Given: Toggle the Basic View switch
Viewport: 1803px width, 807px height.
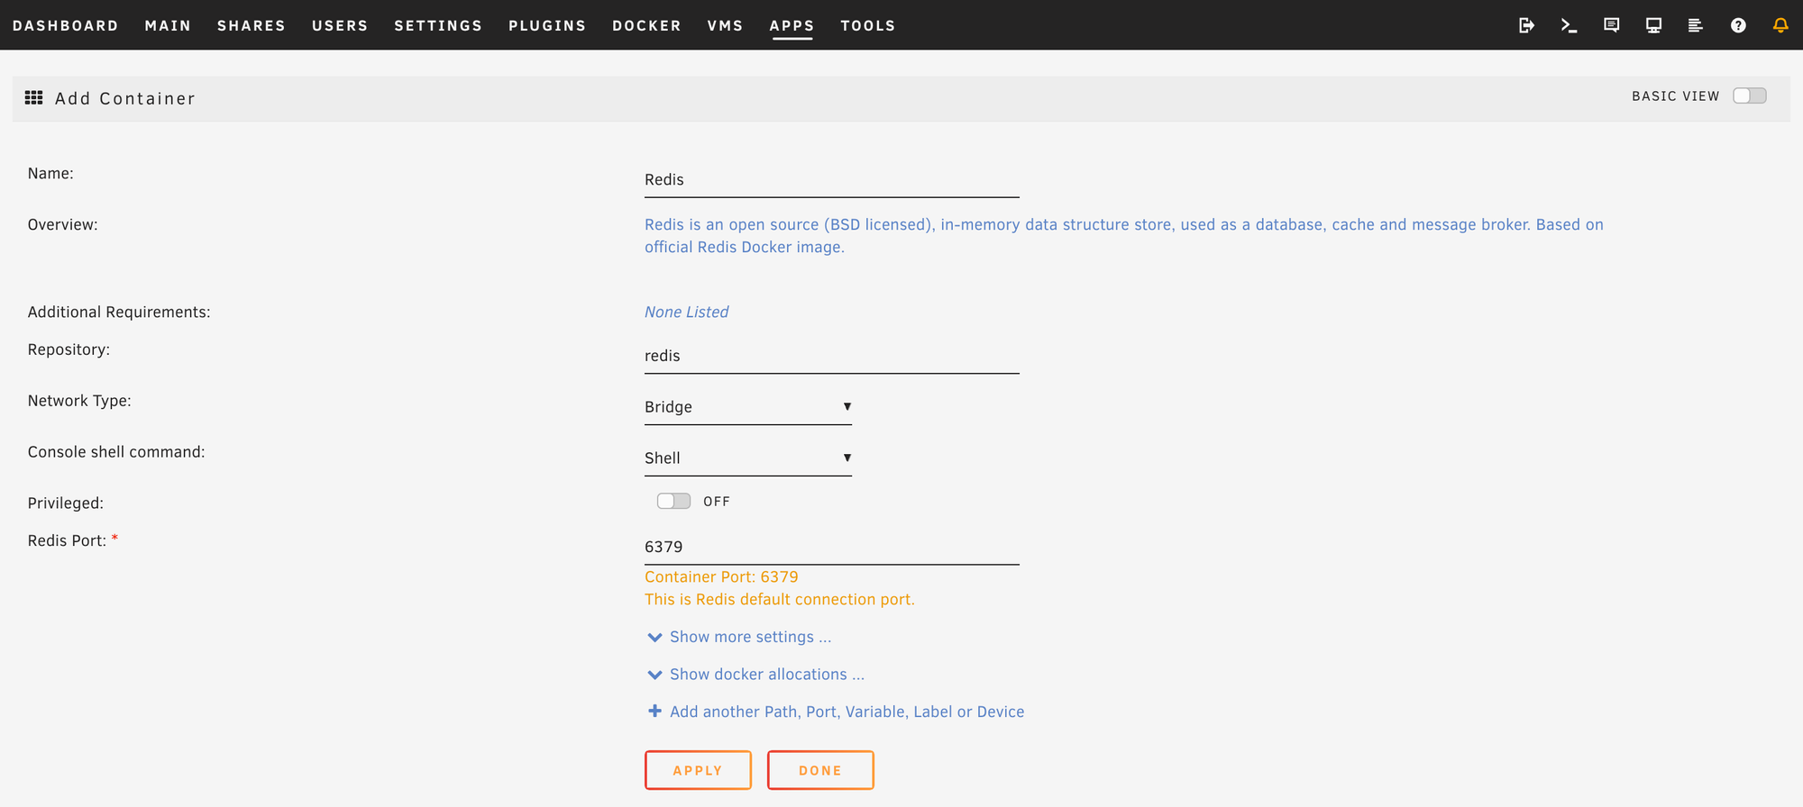Looking at the screenshot, I should [1749, 95].
